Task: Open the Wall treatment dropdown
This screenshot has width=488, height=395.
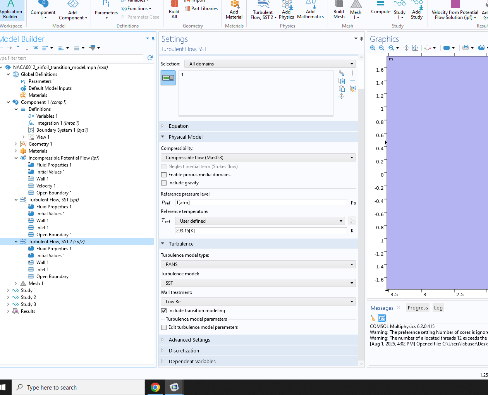Action: pyautogui.click(x=258, y=302)
